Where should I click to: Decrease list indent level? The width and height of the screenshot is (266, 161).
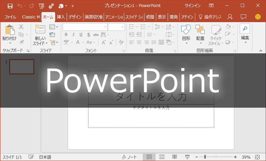[131, 35]
